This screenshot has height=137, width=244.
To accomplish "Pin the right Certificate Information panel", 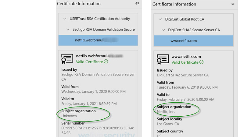I will click(232, 4).
